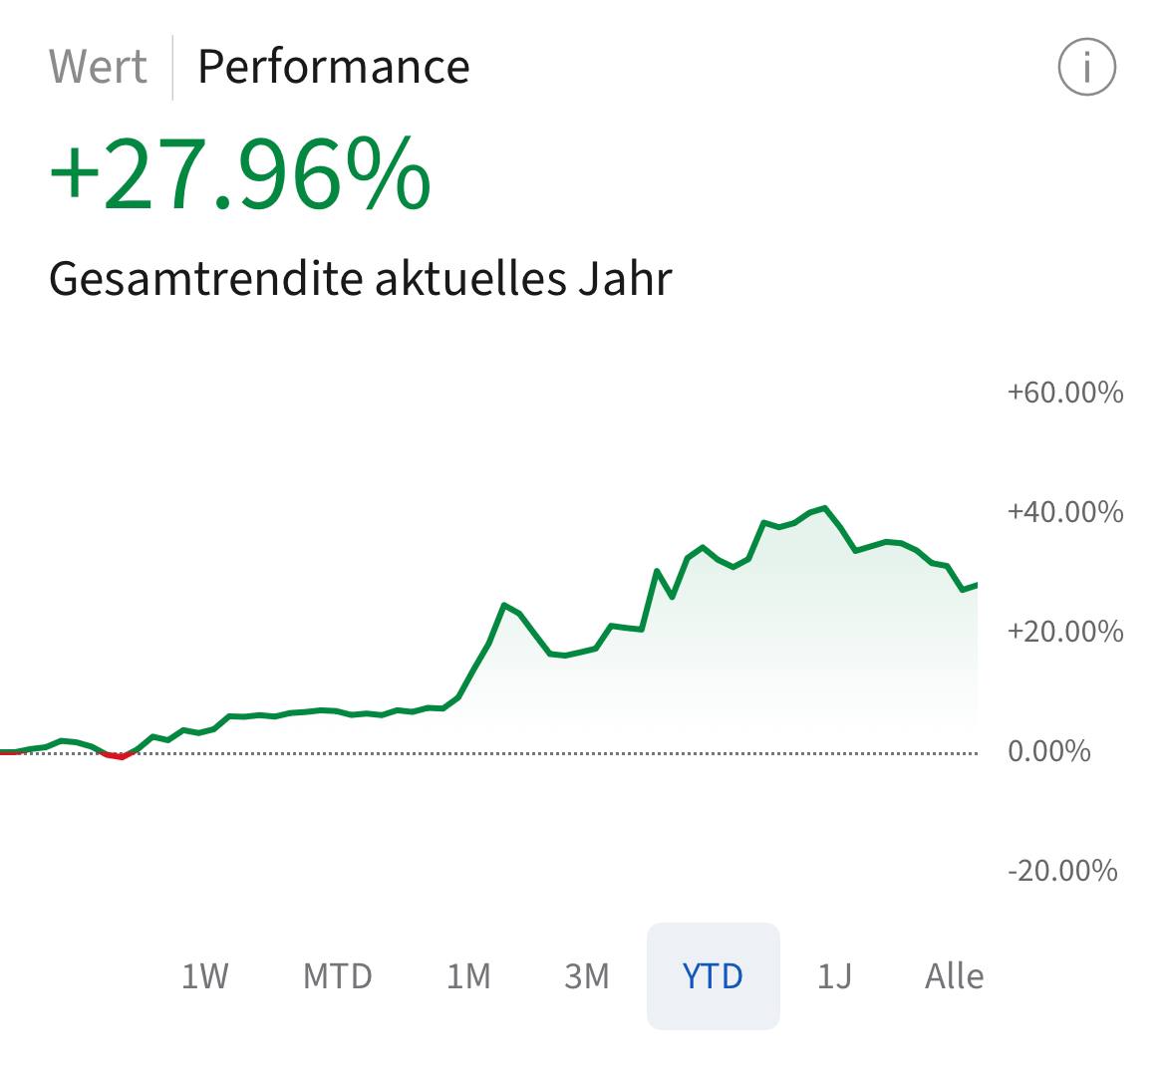Select the Performance tab

[334, 67]
